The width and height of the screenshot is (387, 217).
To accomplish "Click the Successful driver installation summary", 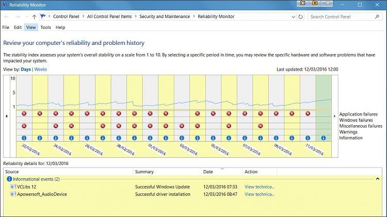I will pos(163,194).
